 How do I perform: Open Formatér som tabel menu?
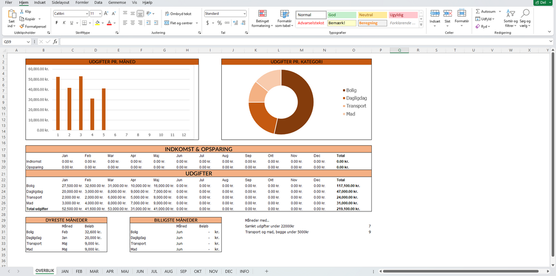click(284, 19)
